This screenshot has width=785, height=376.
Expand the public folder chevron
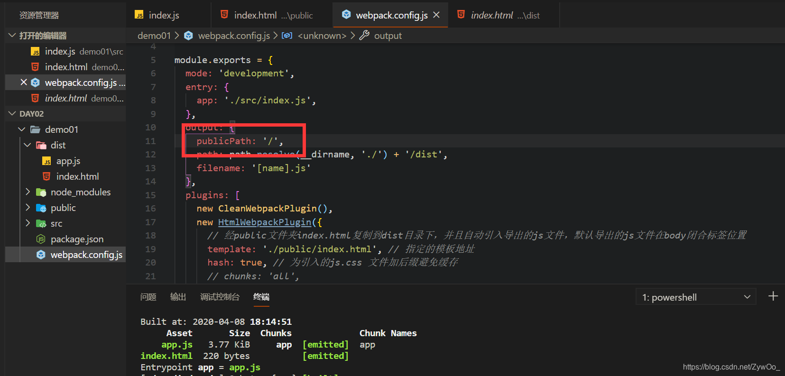28,207
